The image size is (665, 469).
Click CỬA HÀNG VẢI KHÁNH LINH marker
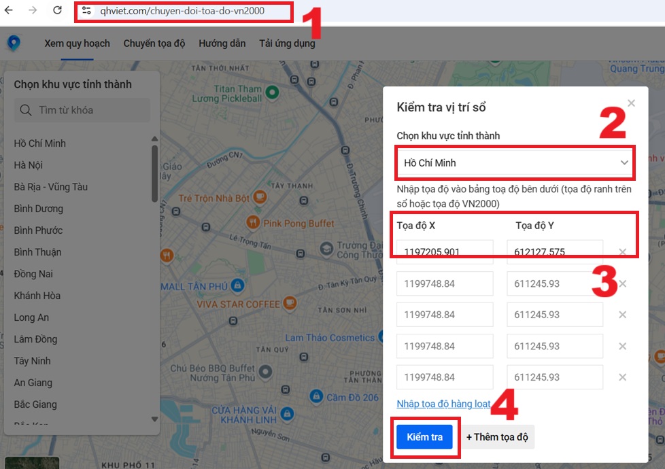tap(287, 413)
